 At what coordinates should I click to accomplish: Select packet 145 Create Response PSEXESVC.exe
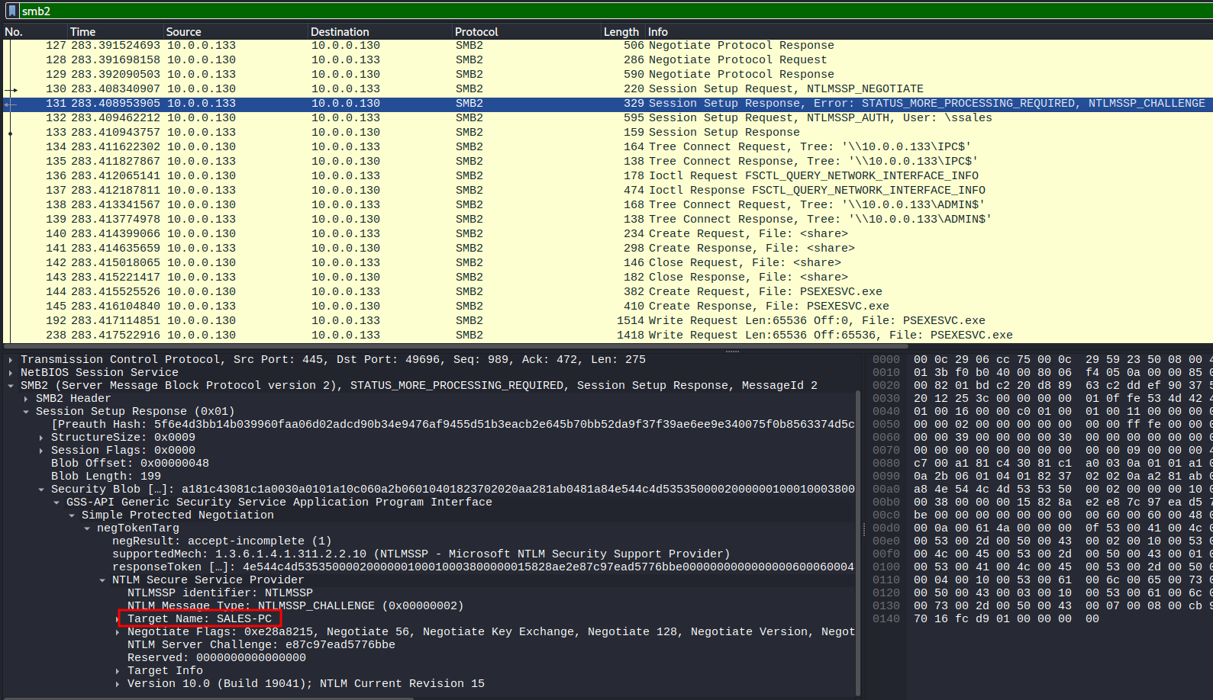tap(608, 307)
